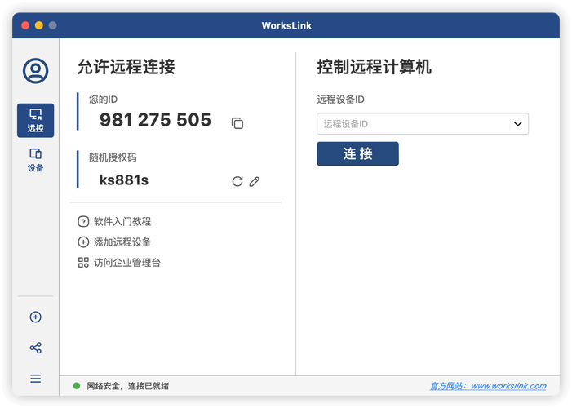The height and width of the screenshot is (408, 572).
Task: Open the user profile avatar icon
Action: tap(35, 71)
